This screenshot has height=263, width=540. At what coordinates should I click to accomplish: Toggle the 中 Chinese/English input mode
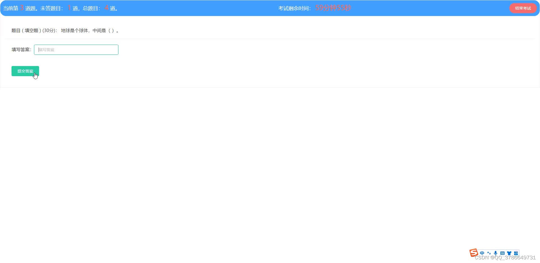pos(482,253)
